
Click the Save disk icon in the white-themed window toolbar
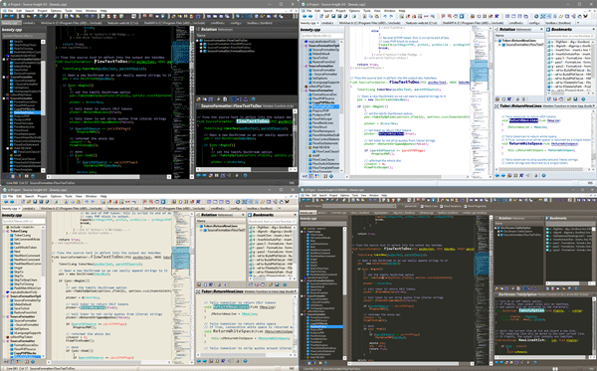333,16
